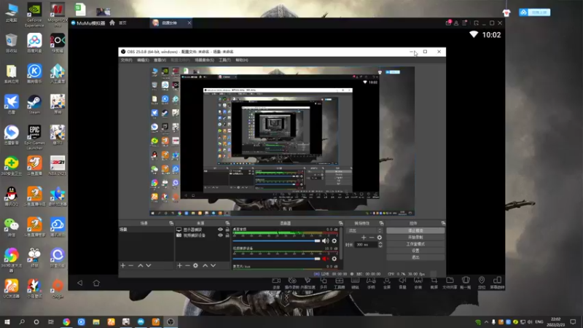Open MuMu operation recording (操作录制) tool
Viewport: 583px width, 328px height.
coord(292,283)
